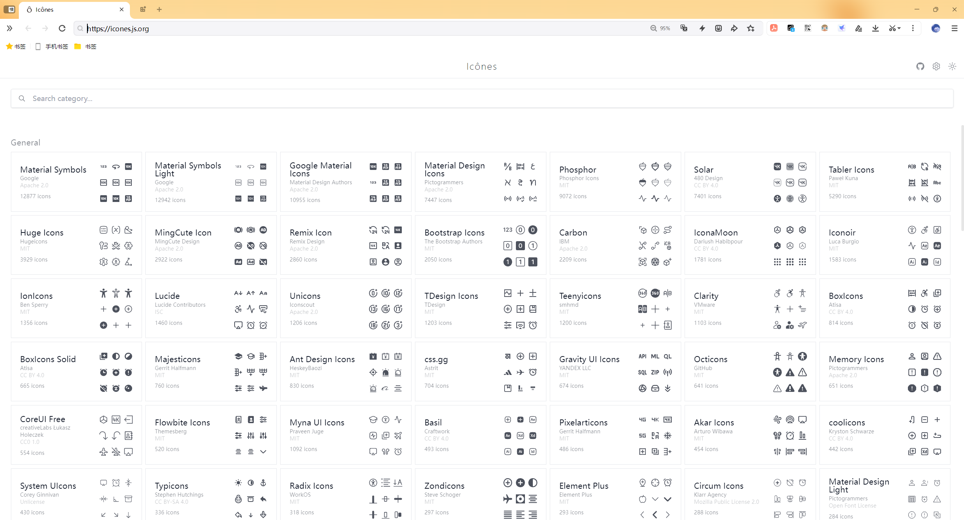964x520 pixels.
Task: Open the BoxIcons Solid collection card
Action: [x=76, y=372]
